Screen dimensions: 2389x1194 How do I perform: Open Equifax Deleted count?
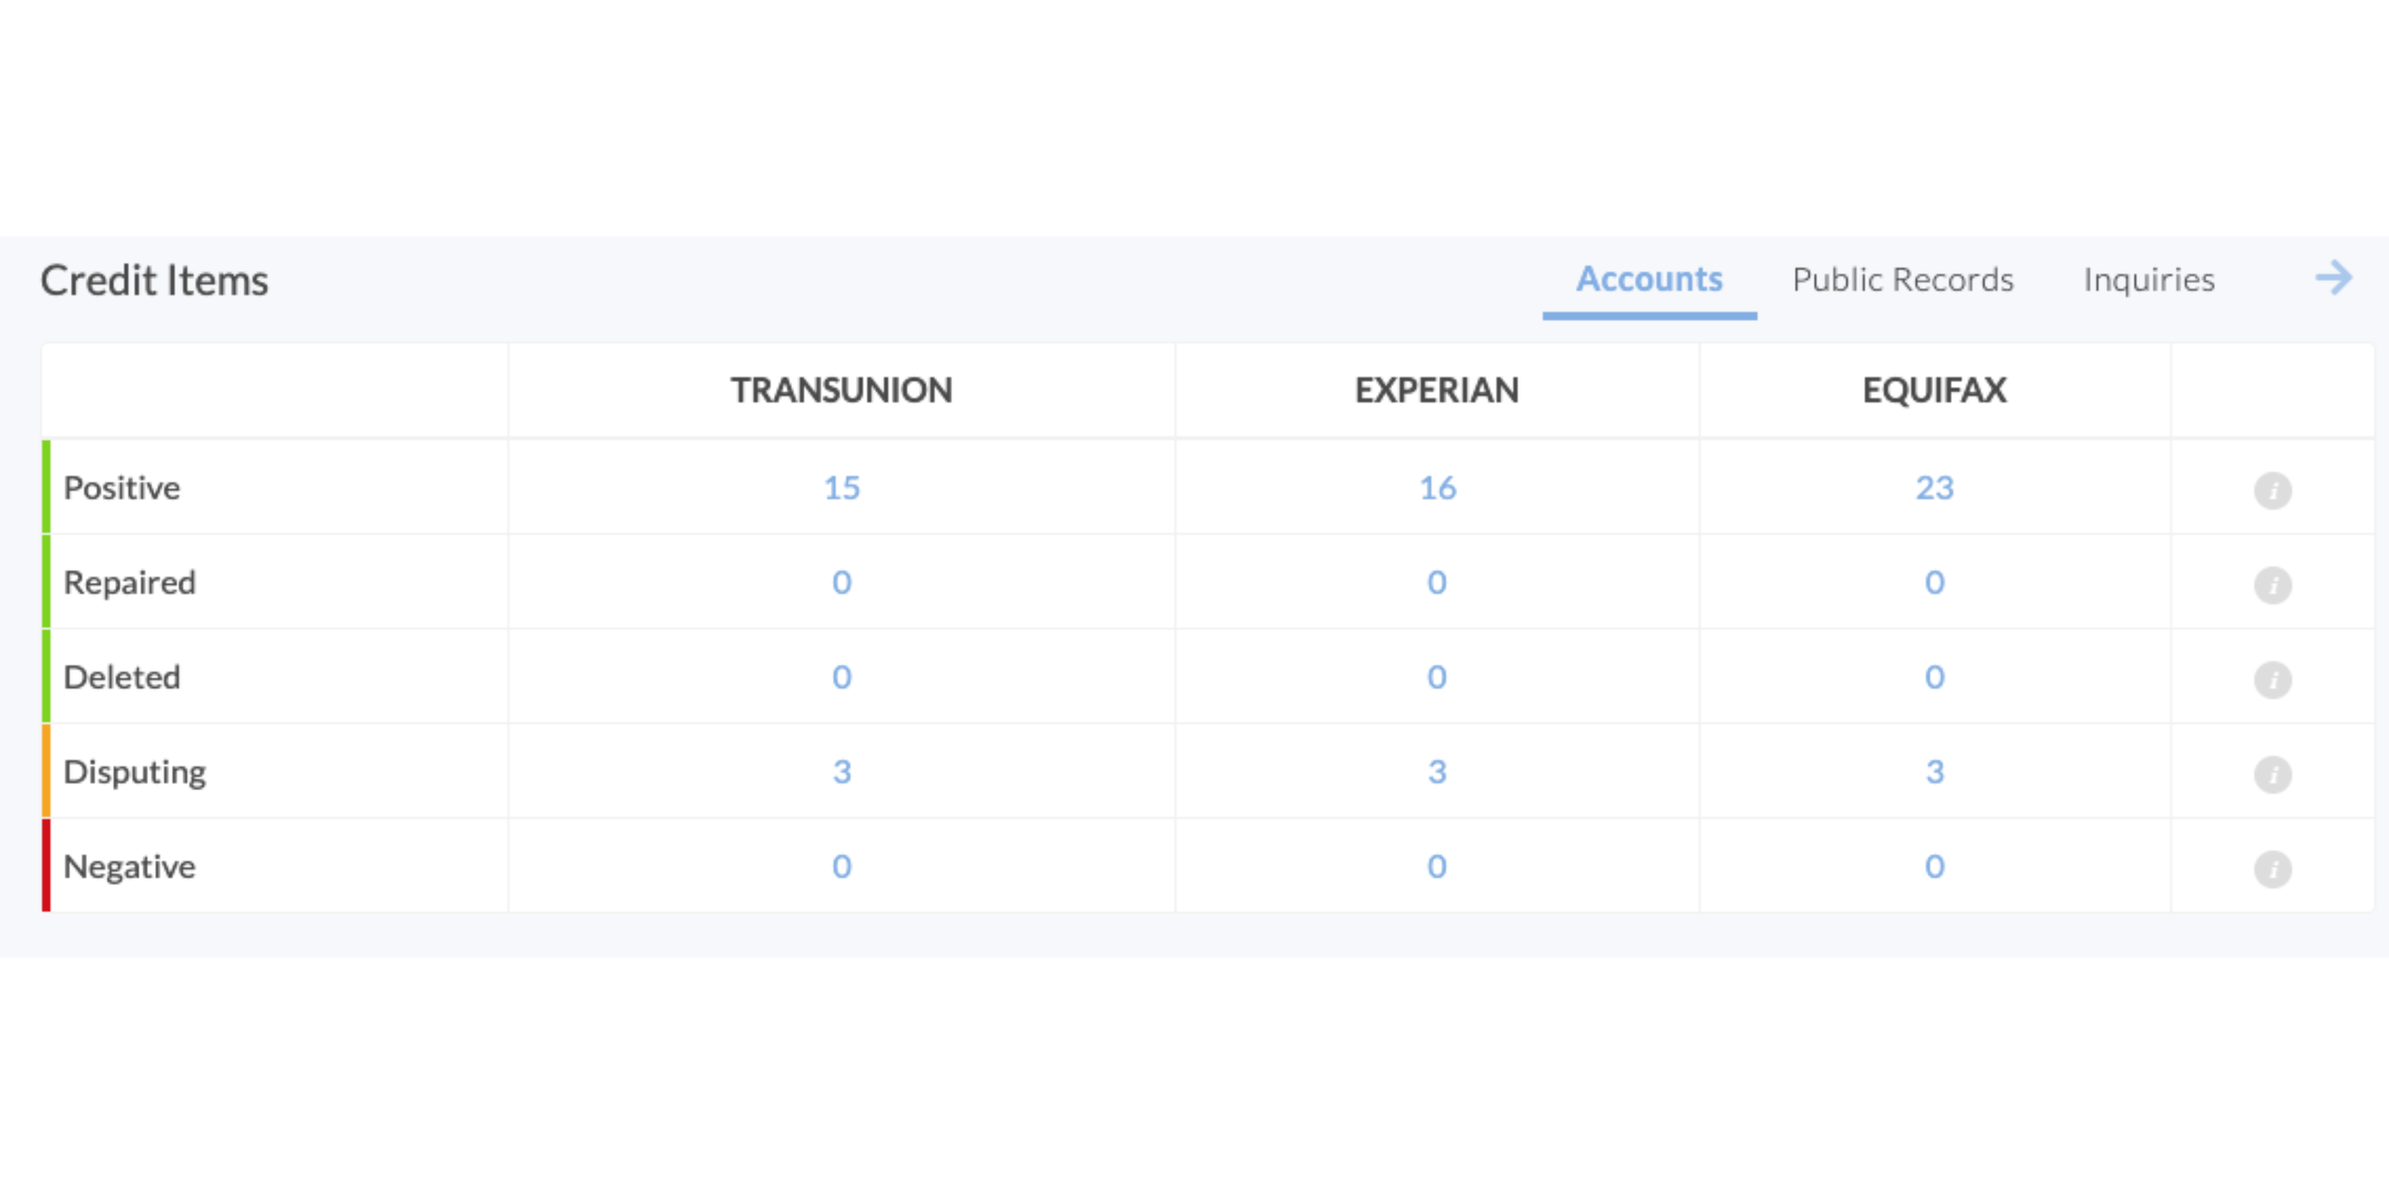tap(1935, 677)
